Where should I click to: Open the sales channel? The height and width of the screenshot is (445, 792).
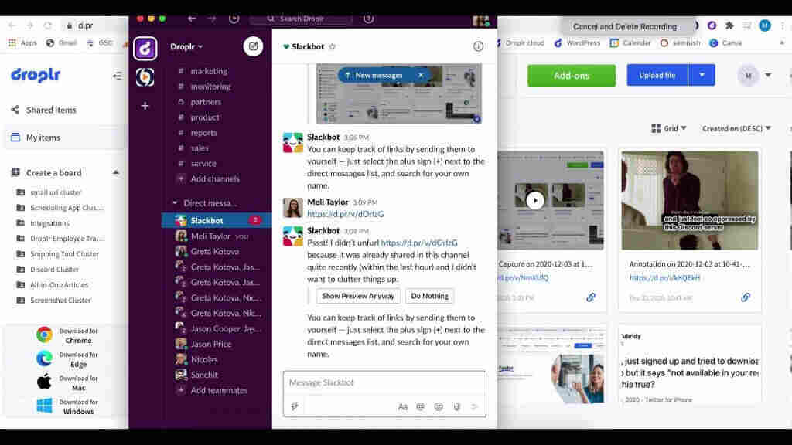200,148
